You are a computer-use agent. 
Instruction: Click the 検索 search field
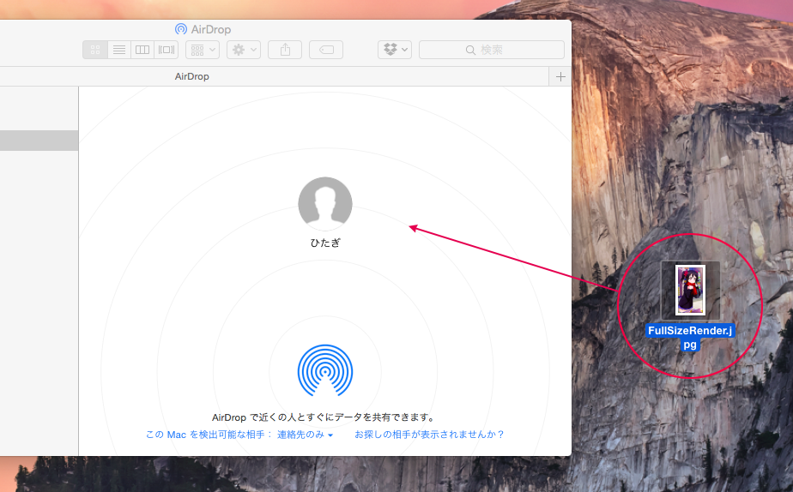point(492,50)
